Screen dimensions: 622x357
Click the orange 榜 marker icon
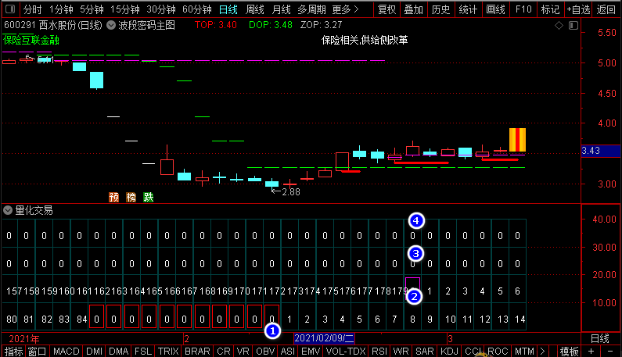point(131,198)
